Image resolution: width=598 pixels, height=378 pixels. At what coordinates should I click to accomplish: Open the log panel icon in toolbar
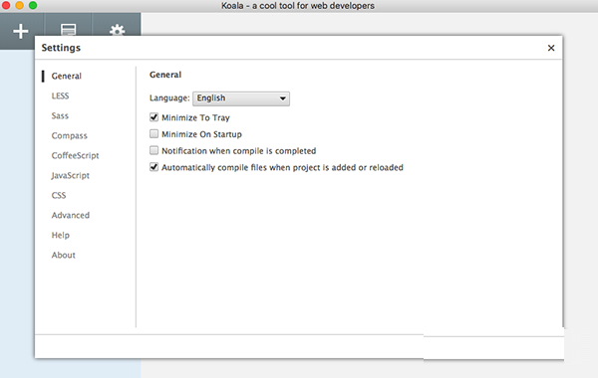tap(68, 30)
